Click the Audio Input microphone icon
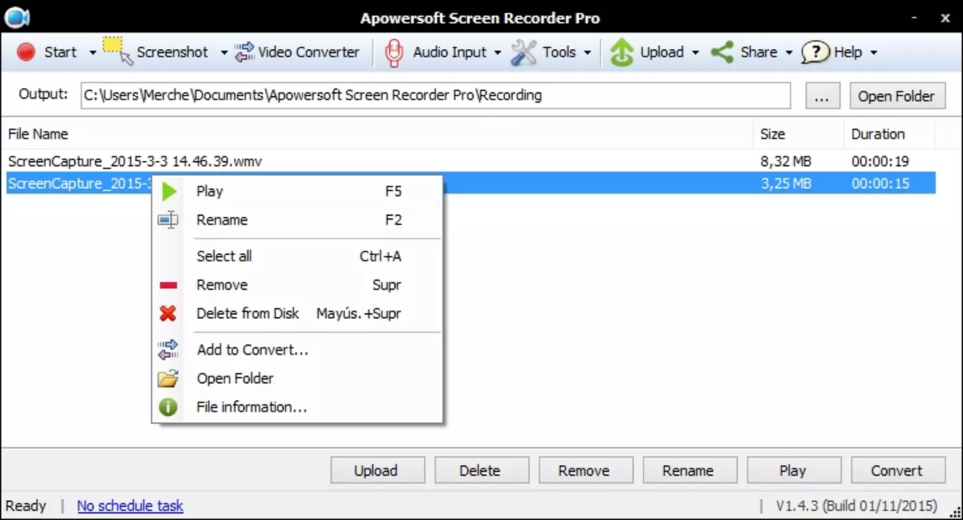The width and height of the screenshot is (963, 520). point(394,52)
